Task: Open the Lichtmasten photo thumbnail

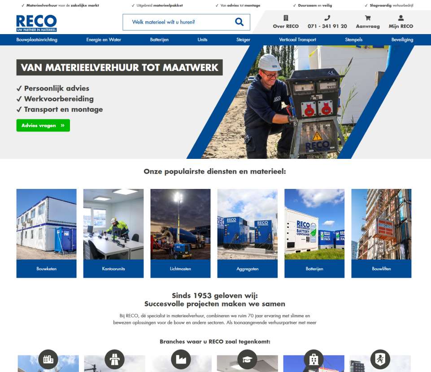Action: tap(180, 224)
